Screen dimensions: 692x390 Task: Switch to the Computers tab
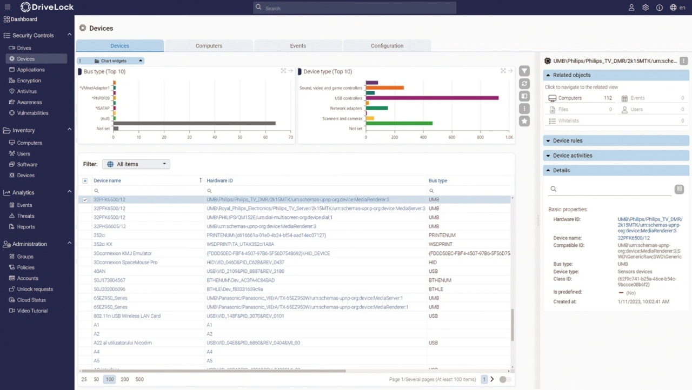click(209, 46)
